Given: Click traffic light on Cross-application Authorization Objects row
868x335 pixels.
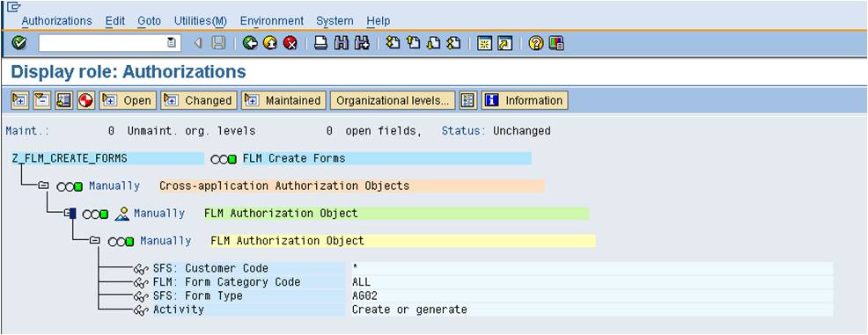Looking at the screenshot, I should point(70,187).
